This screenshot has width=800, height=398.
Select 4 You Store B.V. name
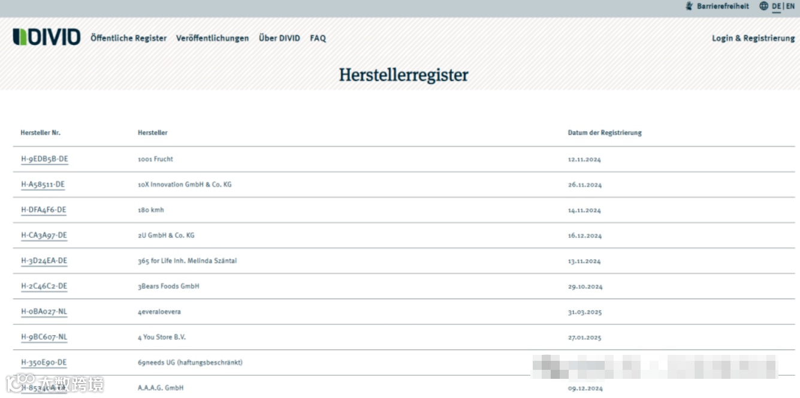tap(162, 337)
